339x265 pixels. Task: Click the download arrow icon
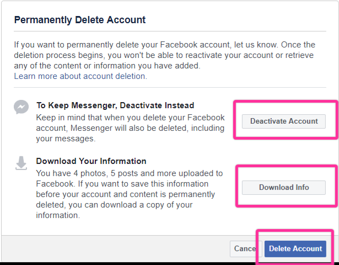(x=21, y=163)
